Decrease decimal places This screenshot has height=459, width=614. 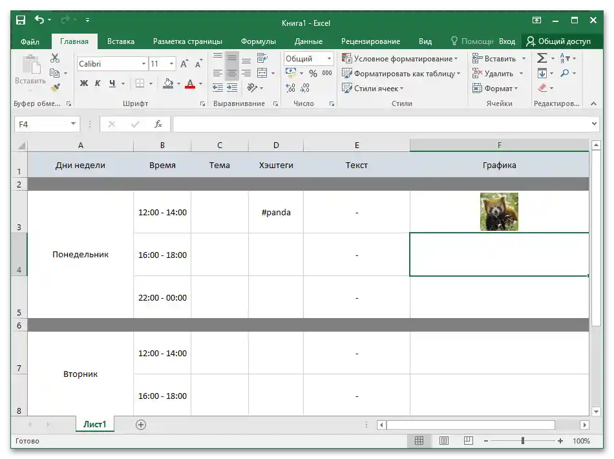pos(304,88)
